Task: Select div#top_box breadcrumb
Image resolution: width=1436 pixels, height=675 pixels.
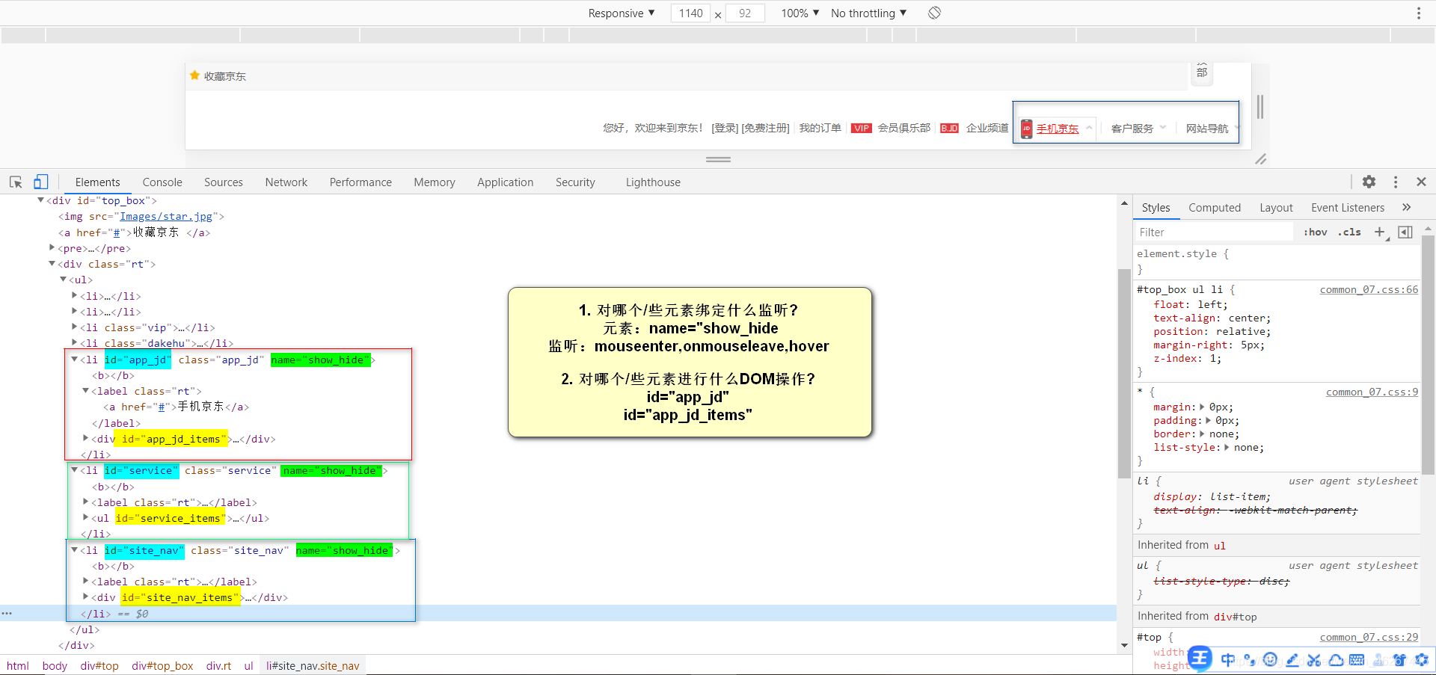Action: pos(162,665)
